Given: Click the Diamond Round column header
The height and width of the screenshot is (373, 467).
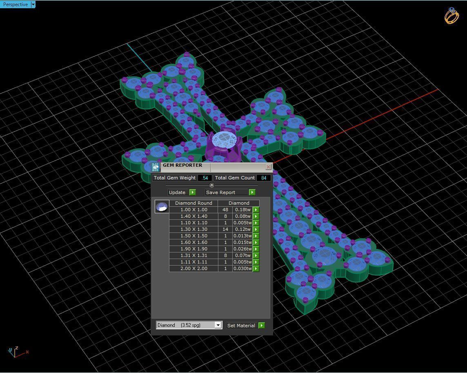Looking at the screenshot, I should click(x=193, y=203).
